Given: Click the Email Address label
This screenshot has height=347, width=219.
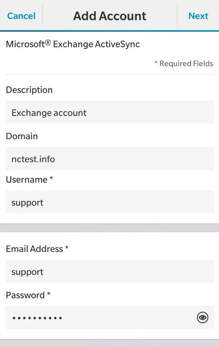Looking at the screenshot, I should (x=37, y=249).
